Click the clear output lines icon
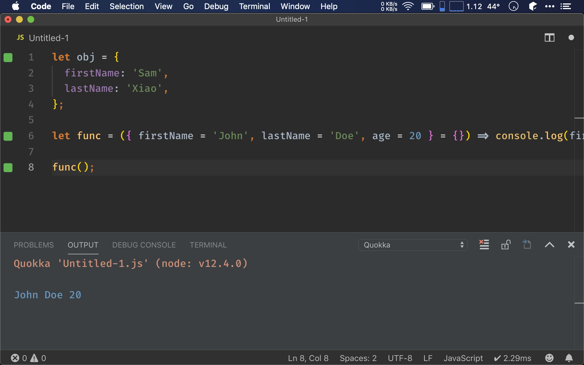The height and width of the screenshot is (365, 584). [x=484, y=244]
